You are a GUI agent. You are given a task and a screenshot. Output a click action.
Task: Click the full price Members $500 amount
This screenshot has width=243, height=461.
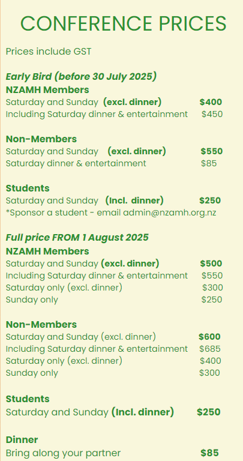point(211,264)
